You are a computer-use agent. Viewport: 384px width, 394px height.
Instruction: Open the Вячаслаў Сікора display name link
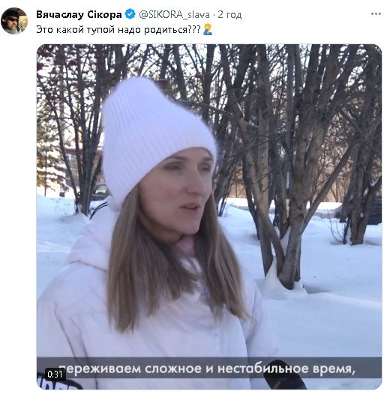79,14
